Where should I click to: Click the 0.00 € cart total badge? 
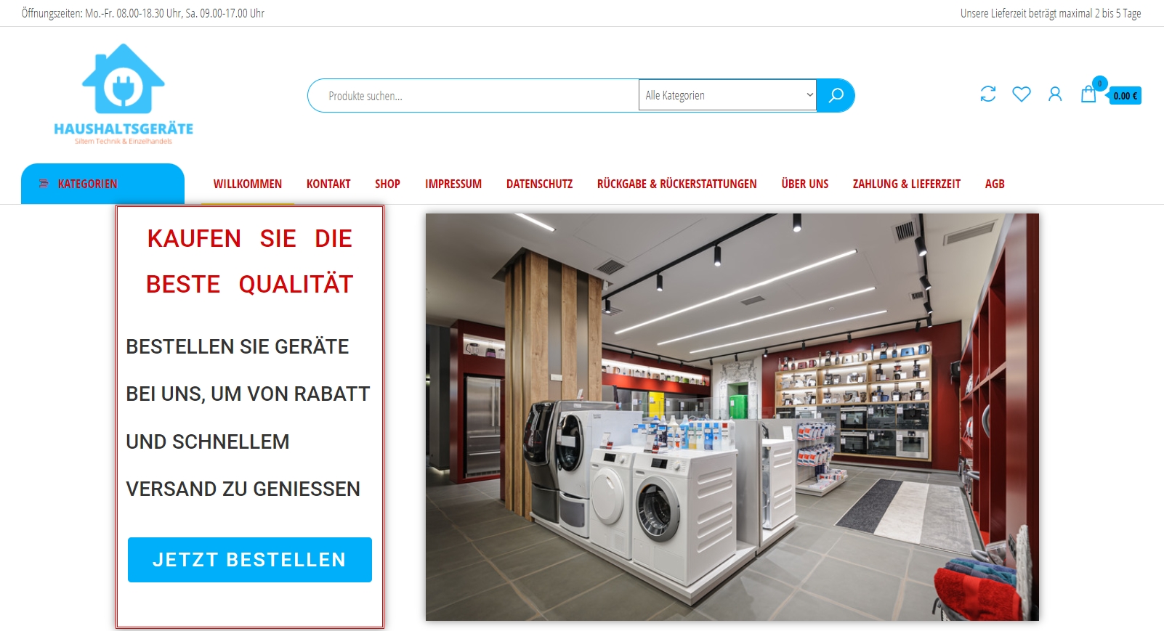point(1125,96)
